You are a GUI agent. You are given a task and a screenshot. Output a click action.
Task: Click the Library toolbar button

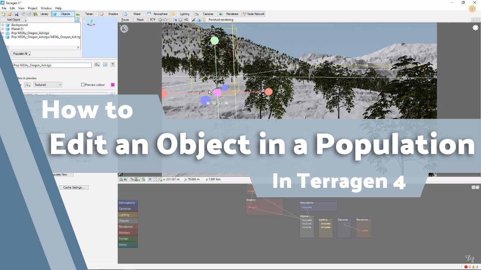click(x=41, y=14)
